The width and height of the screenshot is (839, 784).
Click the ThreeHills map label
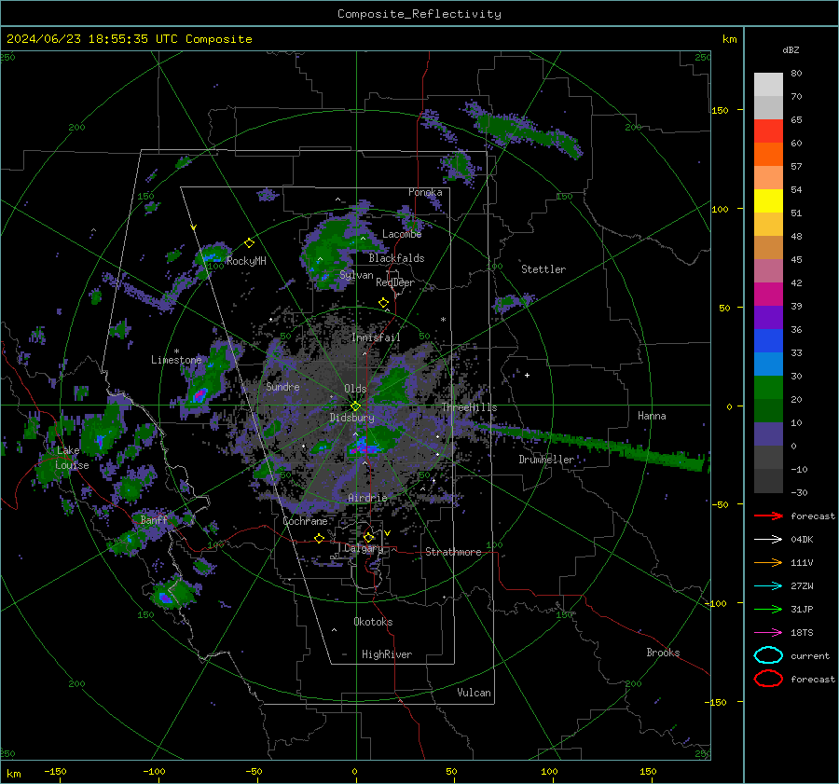(x=469, y=407)
